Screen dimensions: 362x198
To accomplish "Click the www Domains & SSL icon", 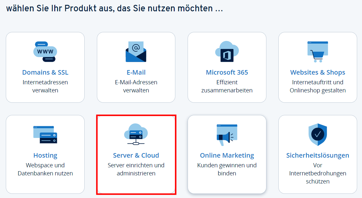I will click(45, 52).
